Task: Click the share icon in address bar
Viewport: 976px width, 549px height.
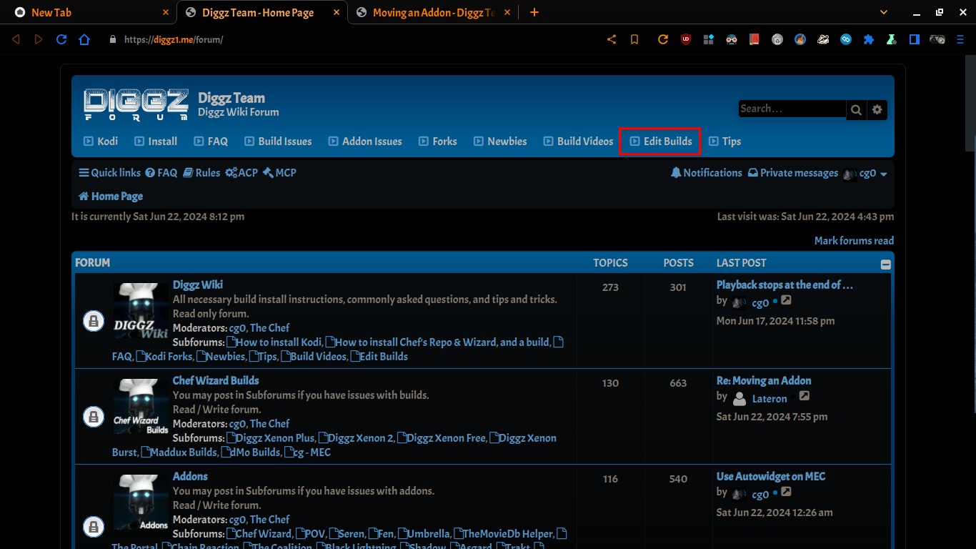Action: pyautogui.click(x=612, y=39)
